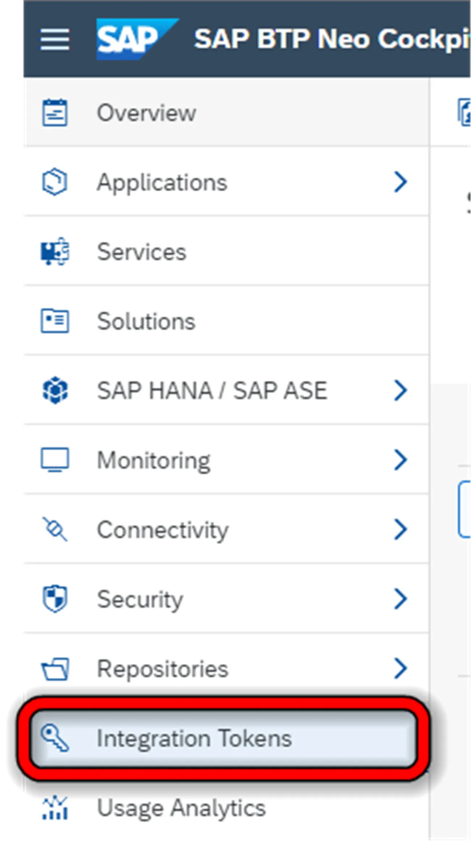This screenshot has width=471, height=841.
Task: Expand the Security submenu chevron
Action: [400, 599]
